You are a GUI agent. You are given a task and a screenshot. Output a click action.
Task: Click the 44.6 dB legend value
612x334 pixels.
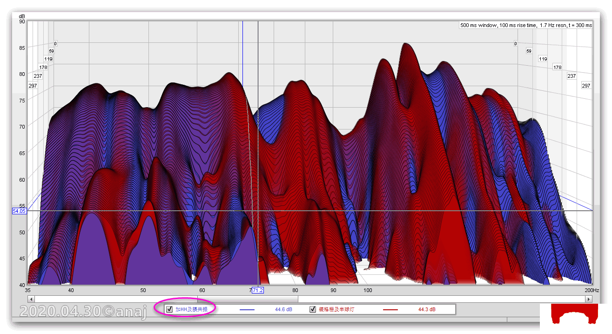click(283, 309)
